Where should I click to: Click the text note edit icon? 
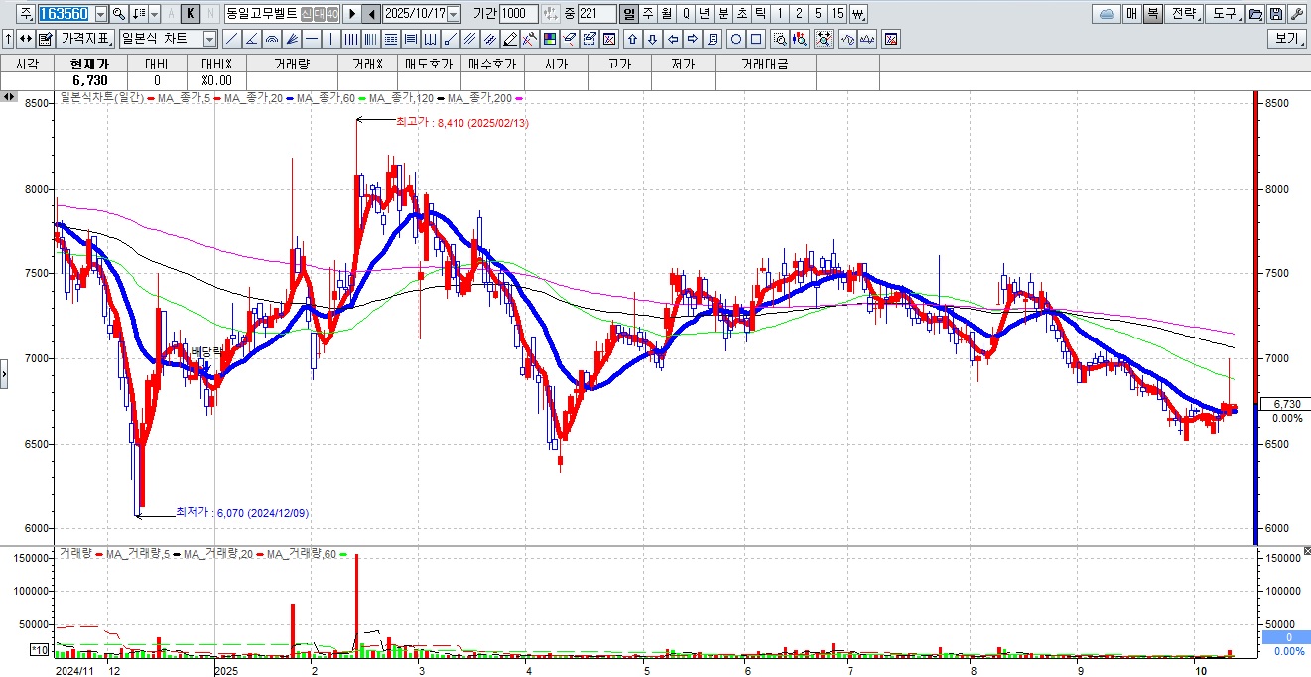point(45,39)
